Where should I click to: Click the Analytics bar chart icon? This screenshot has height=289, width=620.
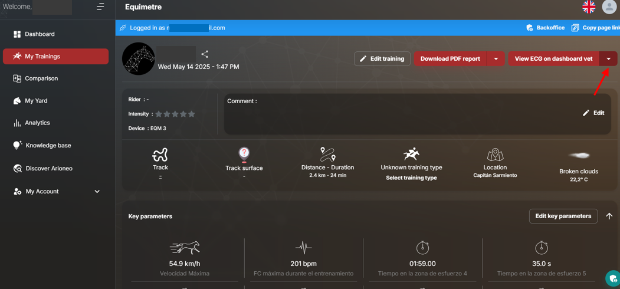17,123
